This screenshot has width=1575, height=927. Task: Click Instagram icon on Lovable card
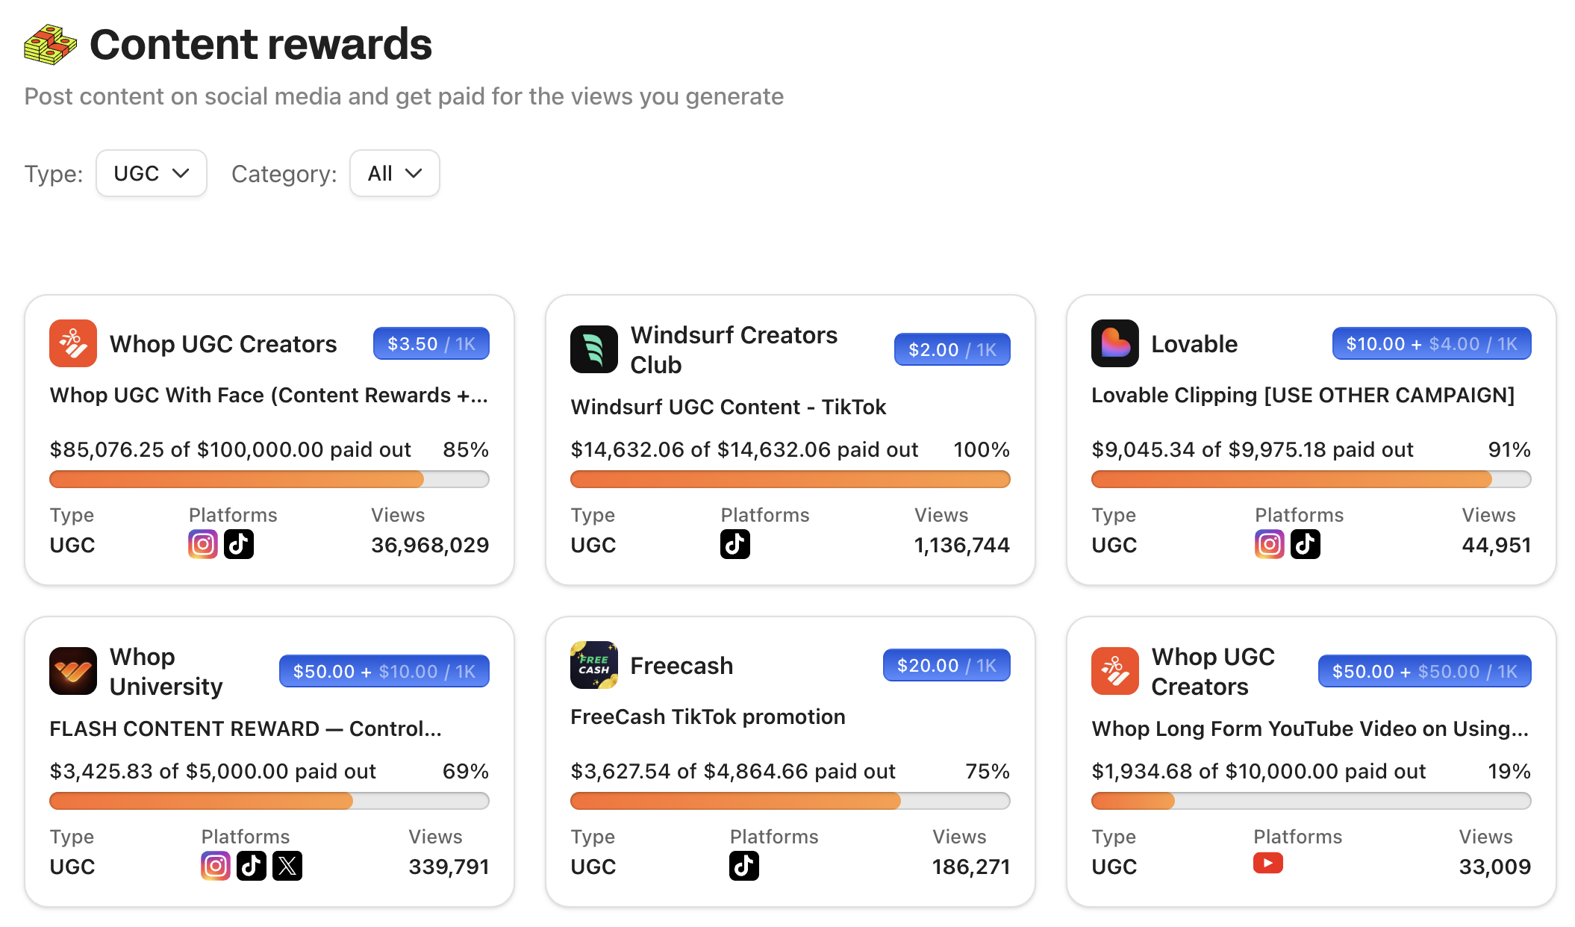pos(1269,544)
